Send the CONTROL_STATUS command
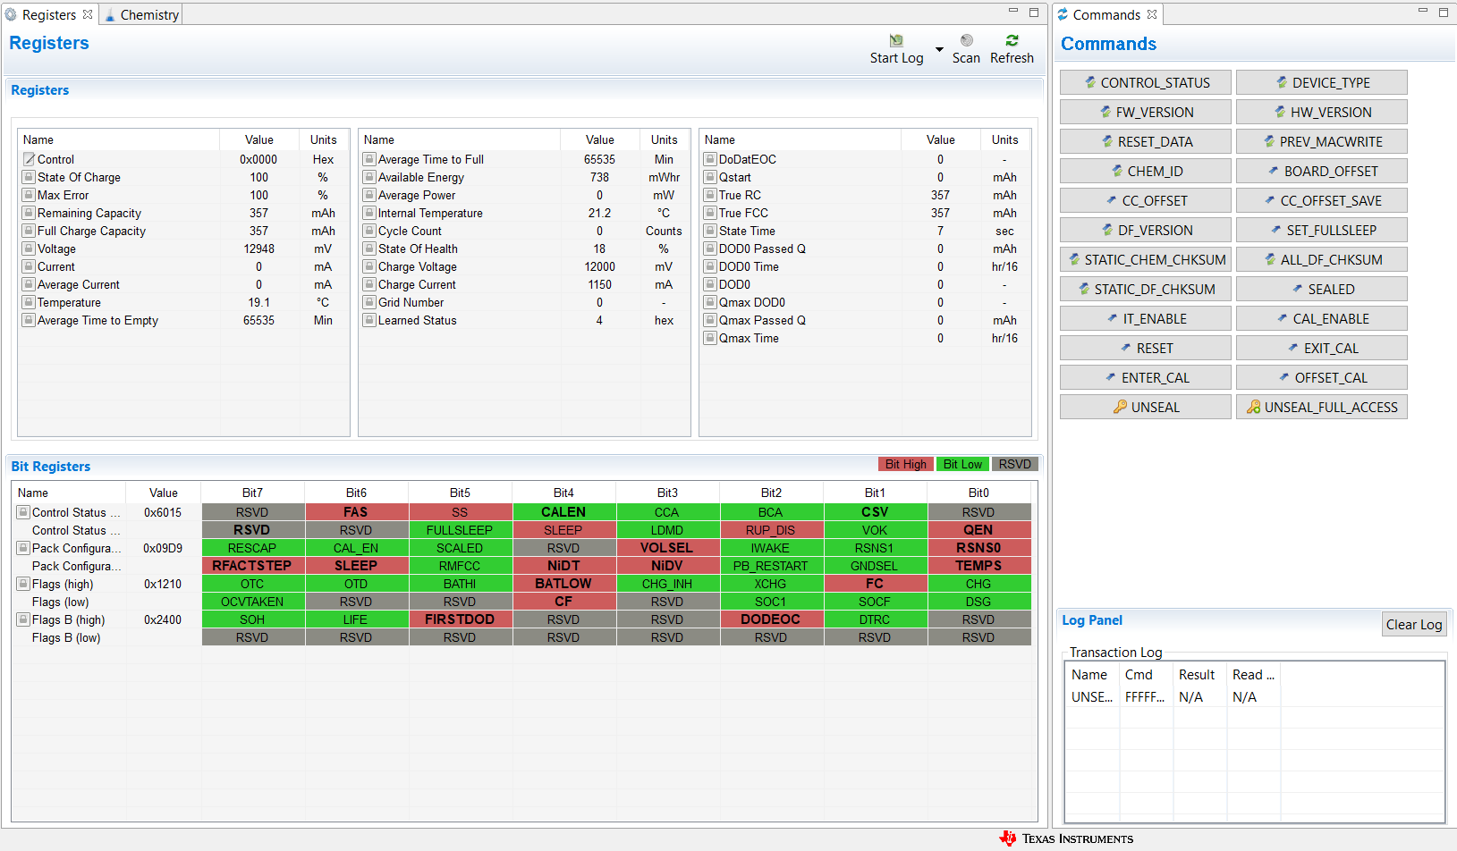The width and height of the screenshot is (1457, 851). coord(1146,82)
